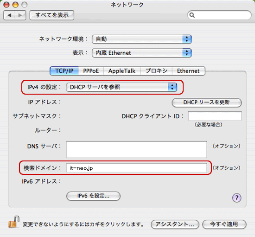Image resolution: width=255 pixels, height=237 pixels.
Task: Click the search magnifier icon
Action: click(x=192, y=15)
